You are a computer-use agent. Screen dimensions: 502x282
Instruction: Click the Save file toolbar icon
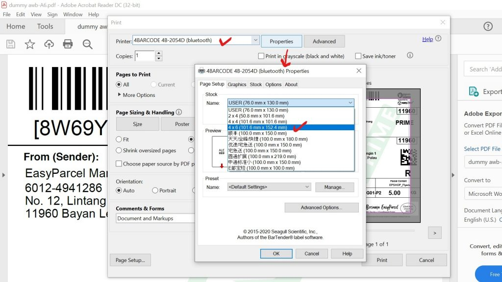(11, 44)
